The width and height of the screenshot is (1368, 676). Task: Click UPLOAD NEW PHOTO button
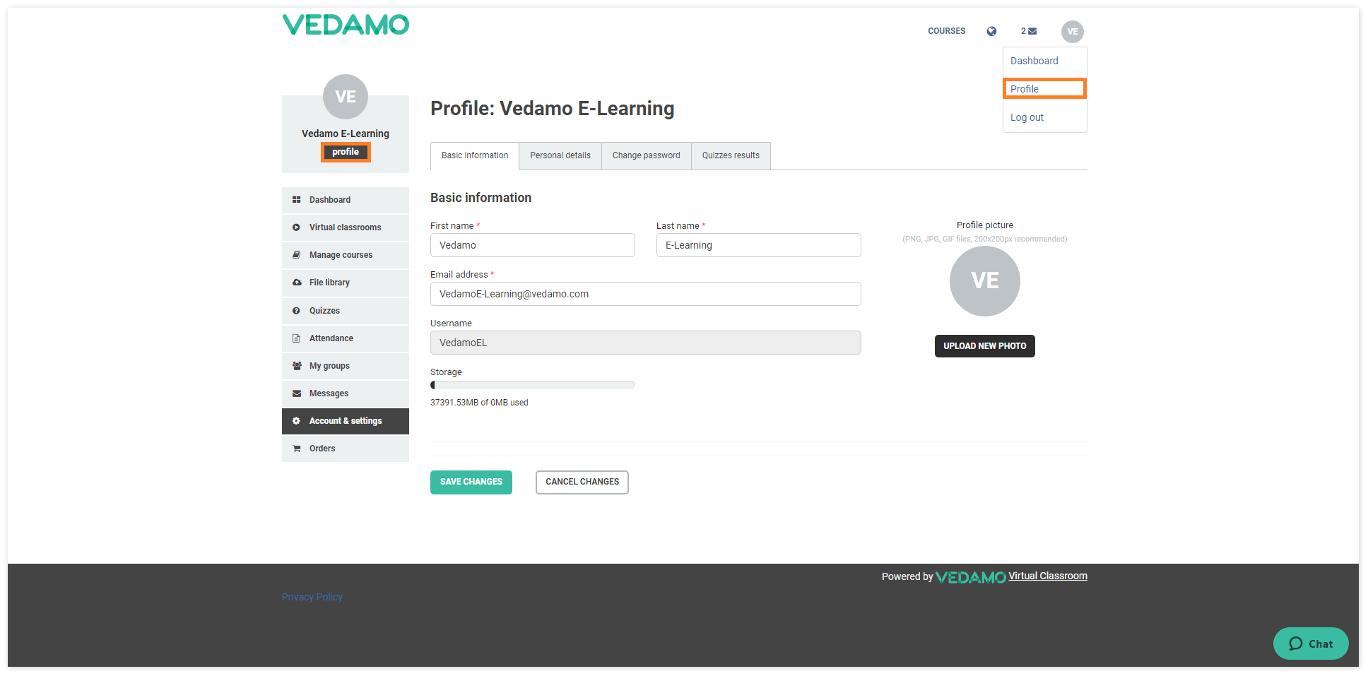(985, 346)
